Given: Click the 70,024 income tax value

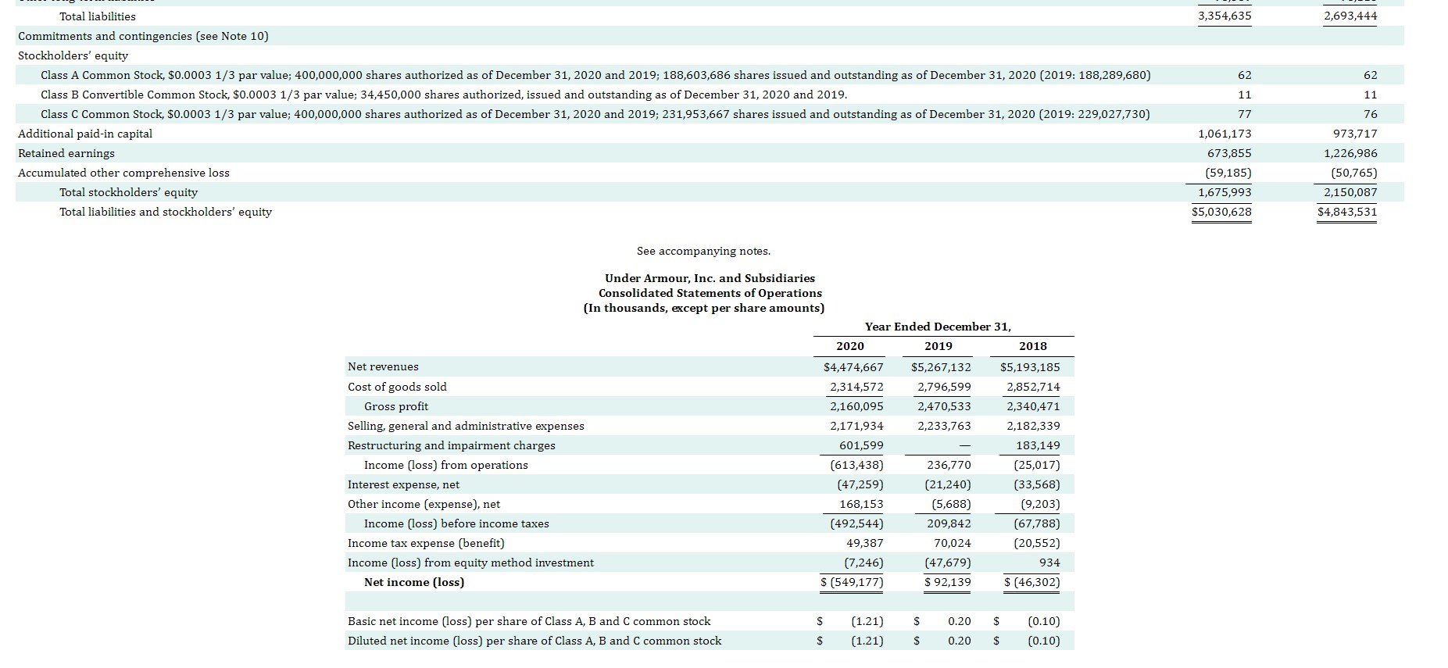Looking at the screenshot, I should point(953,543).
